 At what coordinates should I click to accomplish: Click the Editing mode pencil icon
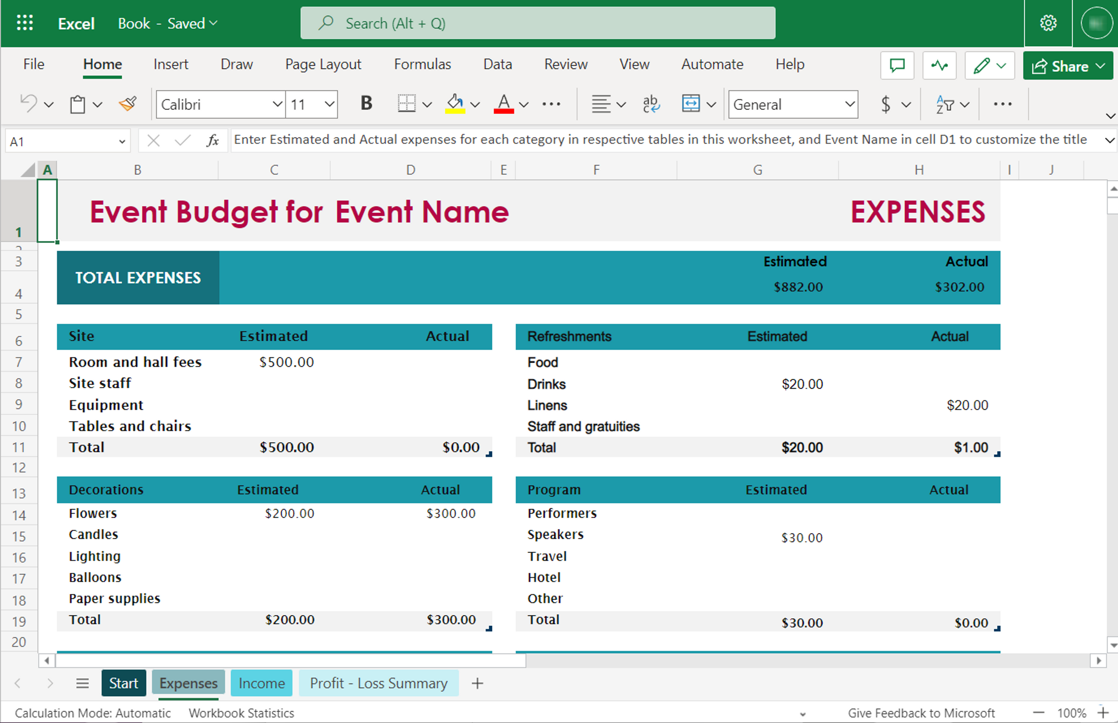(x=982, y=65)
